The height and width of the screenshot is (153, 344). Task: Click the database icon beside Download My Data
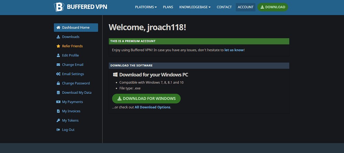click(x=58, y=93)
